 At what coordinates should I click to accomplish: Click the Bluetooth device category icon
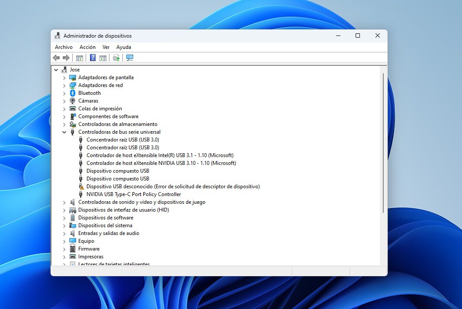click(72, 93)
